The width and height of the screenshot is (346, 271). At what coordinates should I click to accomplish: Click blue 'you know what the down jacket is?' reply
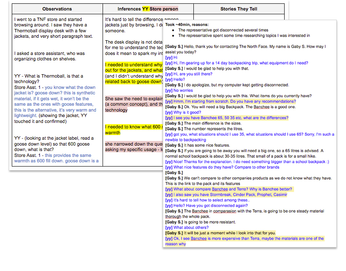[x=55, y=101]
